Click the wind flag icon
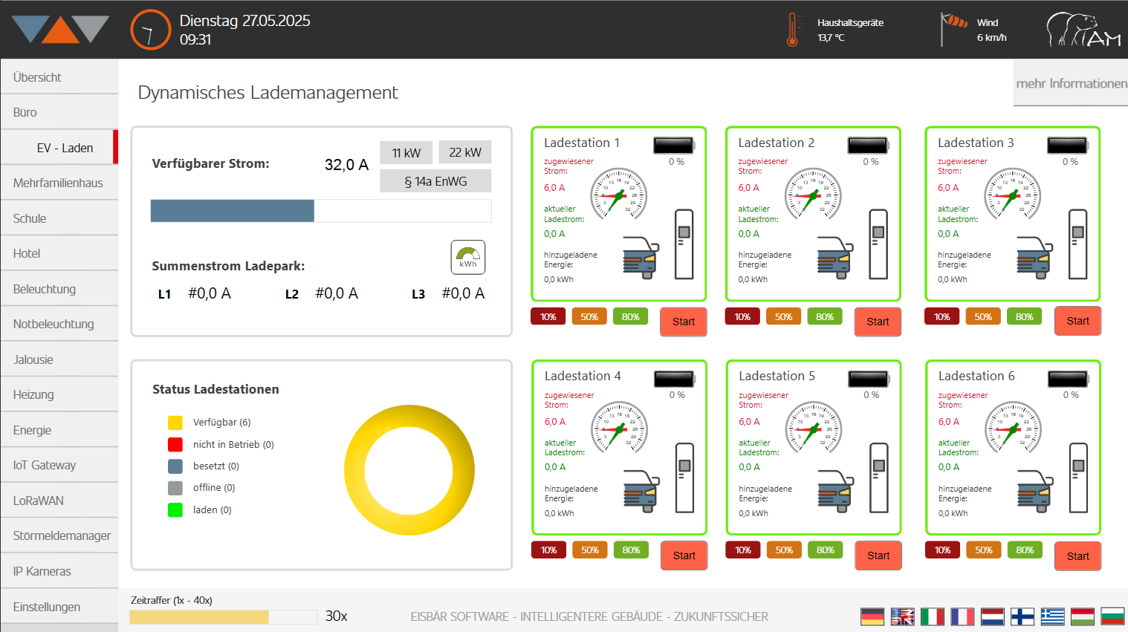The image size is (1128, 632). 953,30
